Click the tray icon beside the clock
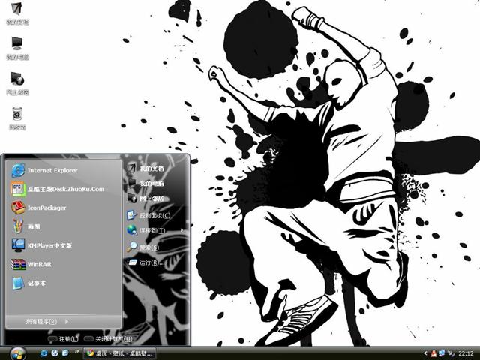 pos(451,353)
